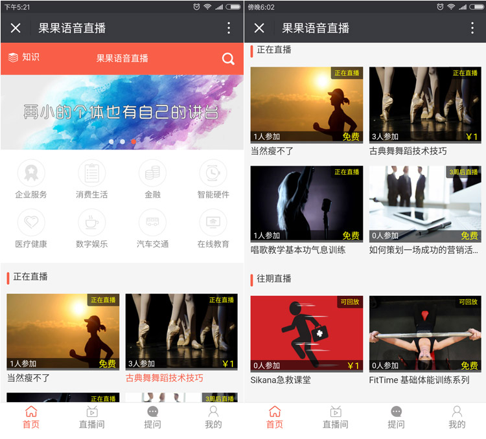Go to 首页 tab in left screen

point(31,417)
